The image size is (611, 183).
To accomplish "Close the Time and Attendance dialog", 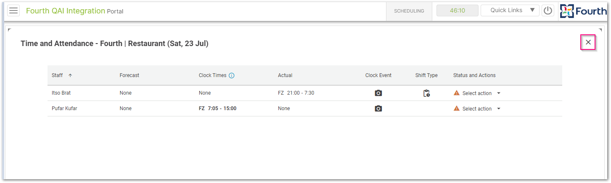I will pos(588,42).
